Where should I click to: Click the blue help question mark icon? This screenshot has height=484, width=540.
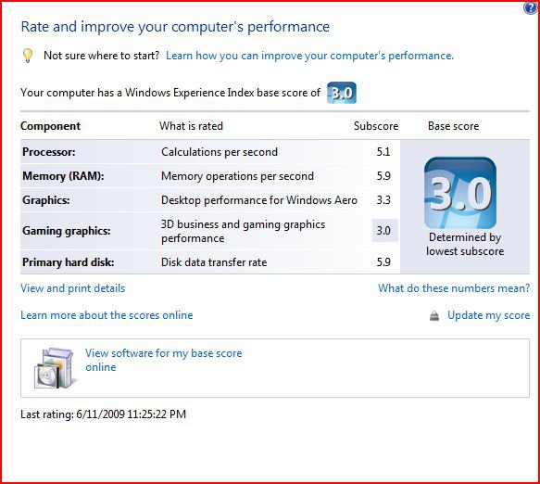point(531,7)
